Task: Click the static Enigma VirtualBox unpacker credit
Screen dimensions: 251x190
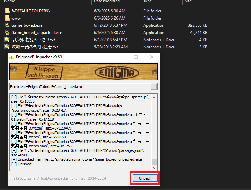Action: point(58,178)
